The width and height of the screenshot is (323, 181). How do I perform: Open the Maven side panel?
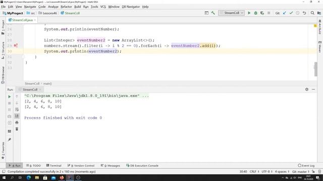(x=319, y=47)
